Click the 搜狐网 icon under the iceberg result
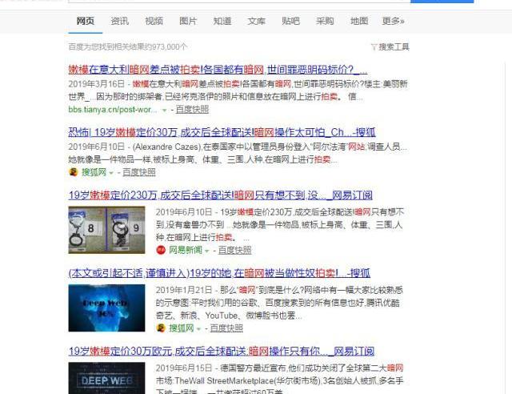The height and width of the screenshot is (394, 512). [x=161, y=328]
